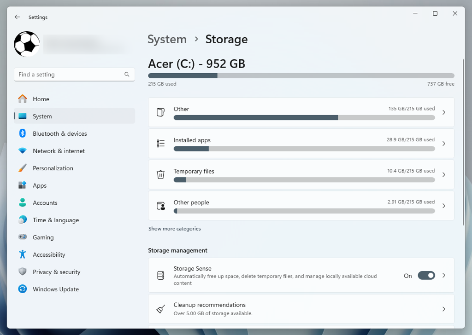
Task: Click the Accessibility figure icon
Action: point(23,254)
